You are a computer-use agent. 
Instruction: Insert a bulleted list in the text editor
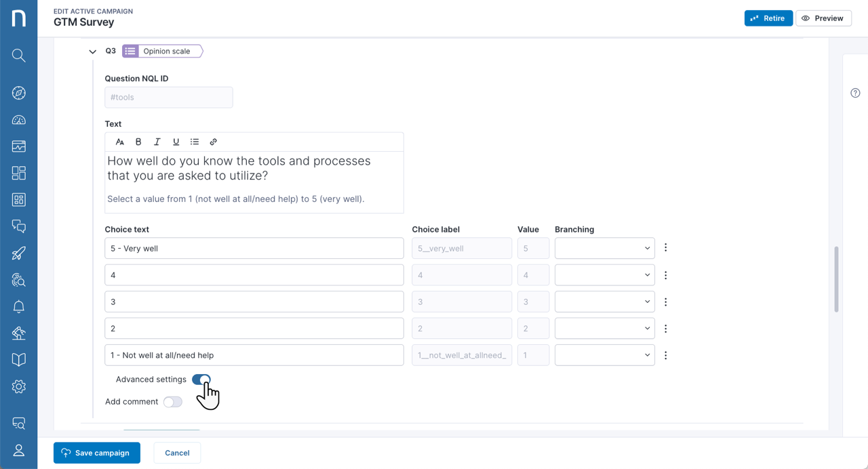coord(195,141)
